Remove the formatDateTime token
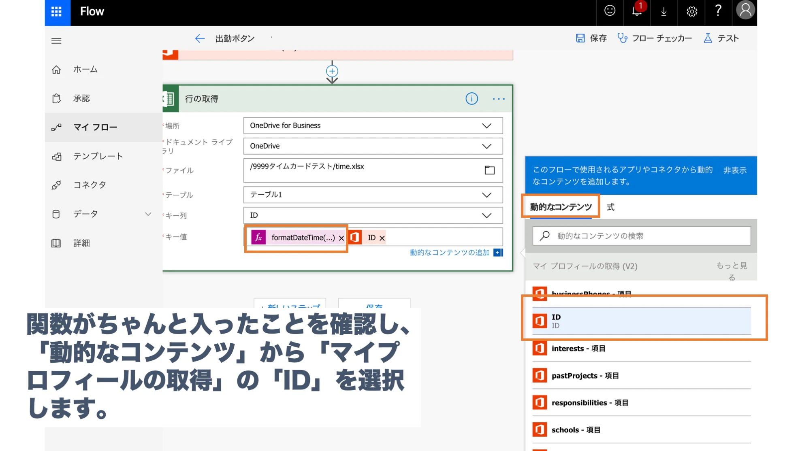 (341, 238)
